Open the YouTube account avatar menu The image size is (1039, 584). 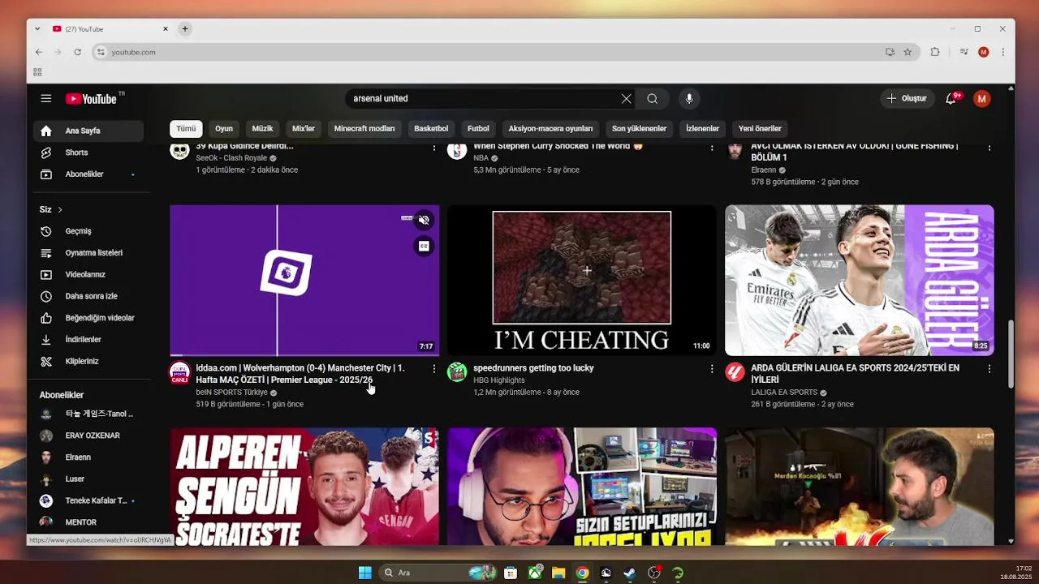982,98
